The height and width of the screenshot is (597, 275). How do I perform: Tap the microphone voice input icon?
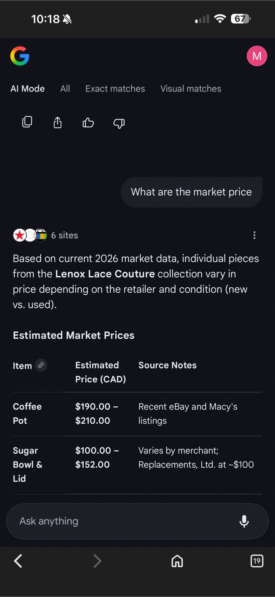(244, 521)
